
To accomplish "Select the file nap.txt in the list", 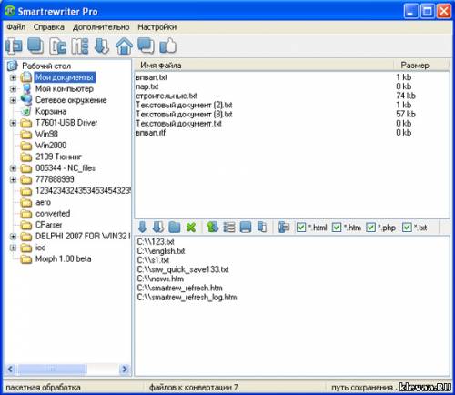I will [147, 86].
